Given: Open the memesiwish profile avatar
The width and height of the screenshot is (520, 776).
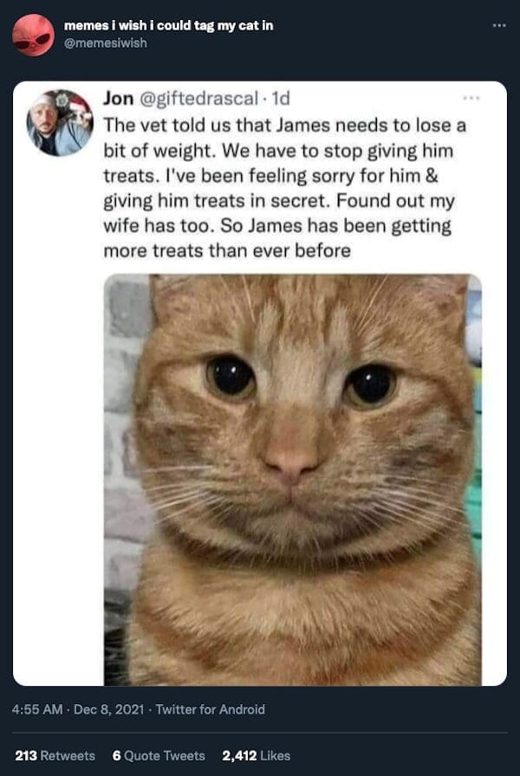Looking at the screenshot, I should click(33, 35).
